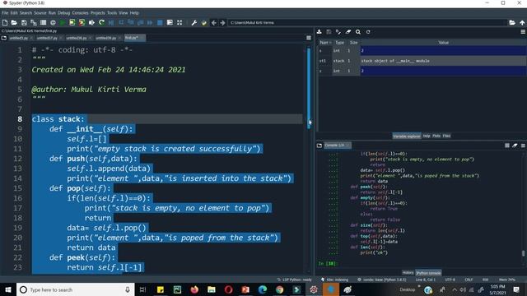
Task: Refresh variables icon in Variable explorer
Action: [368, 32]
